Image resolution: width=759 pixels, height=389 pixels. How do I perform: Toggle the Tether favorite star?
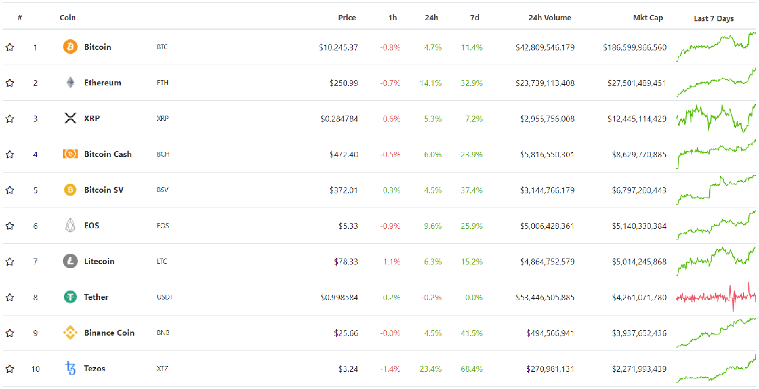(x=9, y=297)
